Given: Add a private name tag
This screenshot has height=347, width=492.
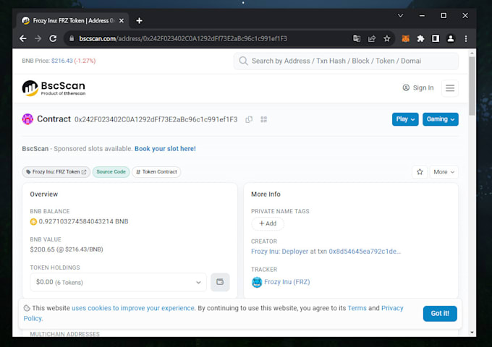Looking at the screenshot, I should [268, 223].
